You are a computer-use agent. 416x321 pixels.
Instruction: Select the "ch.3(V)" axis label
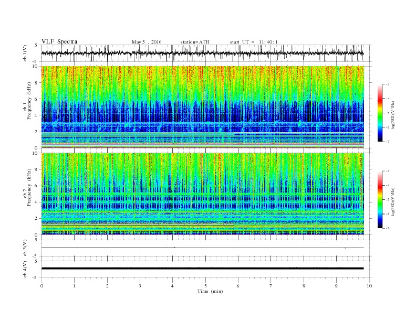(25, 248)
